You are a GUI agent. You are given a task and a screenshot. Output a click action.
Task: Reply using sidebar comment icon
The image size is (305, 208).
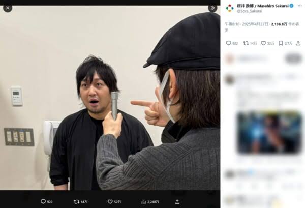tap(228, 43)
